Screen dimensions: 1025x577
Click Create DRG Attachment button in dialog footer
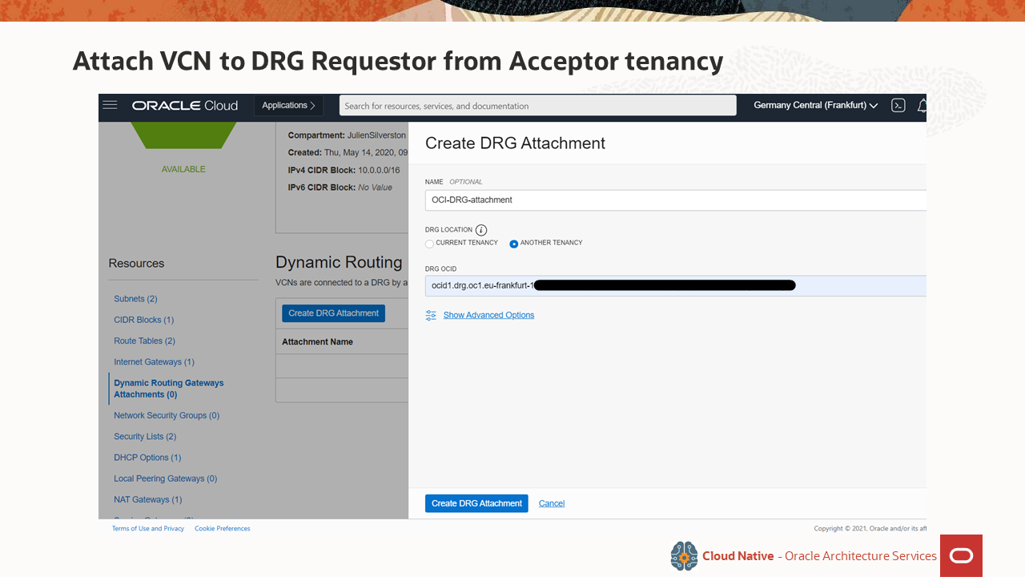point(476,503)
